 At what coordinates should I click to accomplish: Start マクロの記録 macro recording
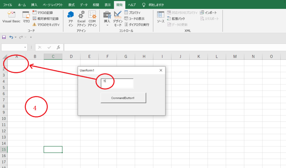(x=43, y=13)
